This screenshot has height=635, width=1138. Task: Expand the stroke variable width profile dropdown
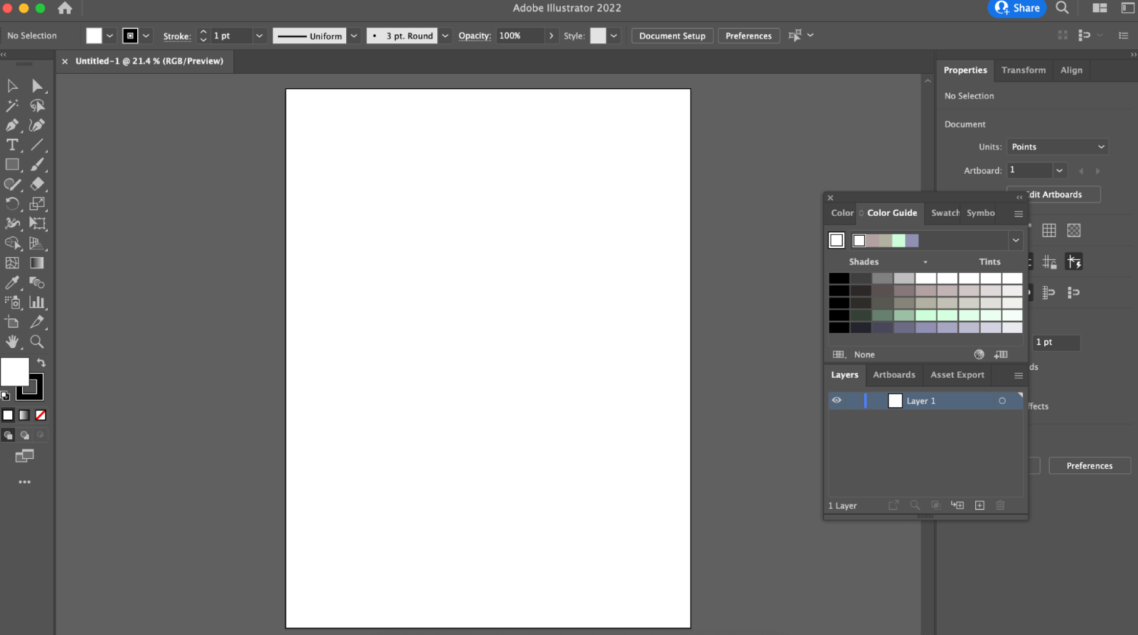coord(353,35)
